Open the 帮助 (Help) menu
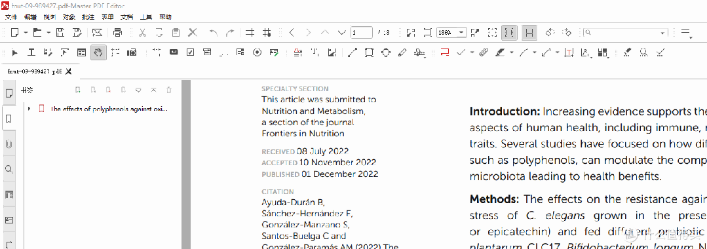The width and height of the screenshot is (707, 249). pyautogui.click(x=166, y=17)
